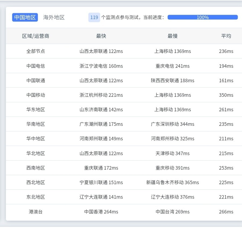Select the 东北地区 row label
This screenshot has width=242, height=228.
click(x=36, y=197)
